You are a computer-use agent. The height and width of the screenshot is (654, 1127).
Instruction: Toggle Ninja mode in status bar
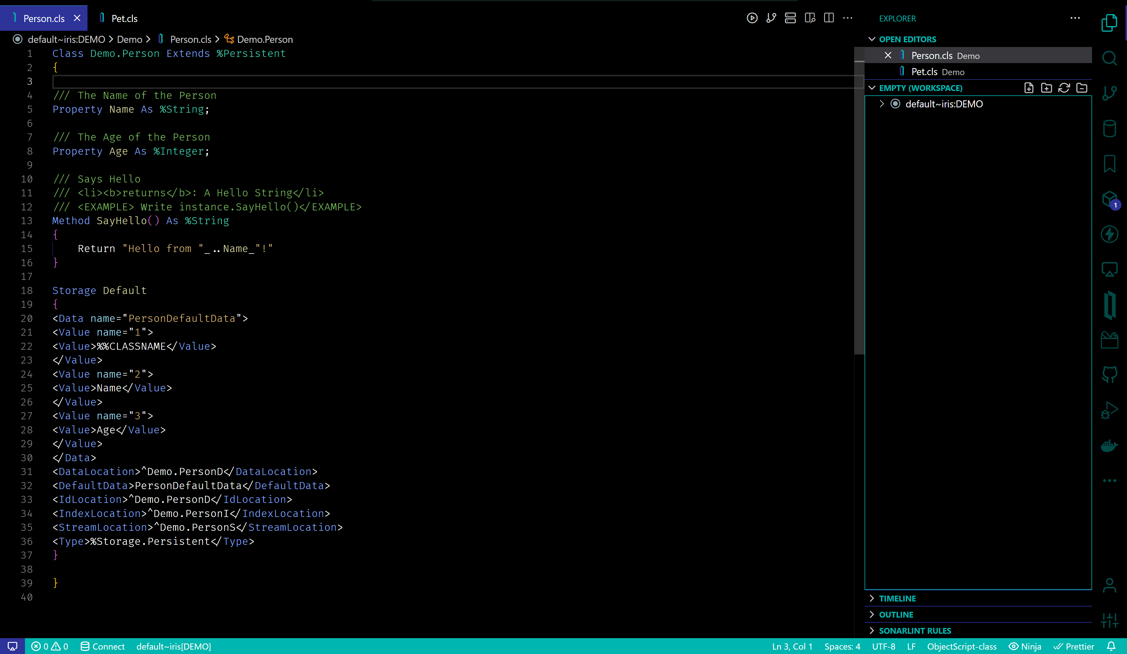1025,646
